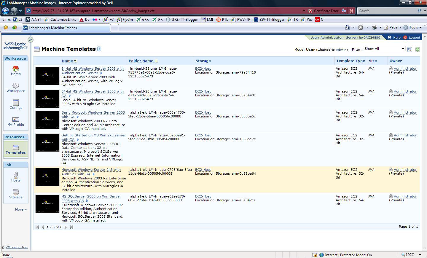The image size is (427, 258).
Task: Click the Add to Favorites icon
Action: click(15, 28)
